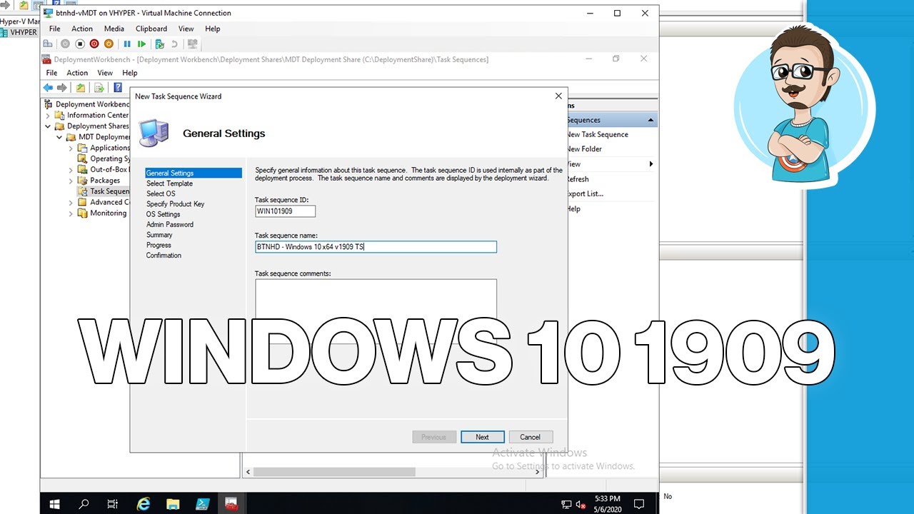The width and height of the screenshot is (914, 514).
Task: Launch Internet Explorer from VM taskbar
Action: tap(144, 504)
